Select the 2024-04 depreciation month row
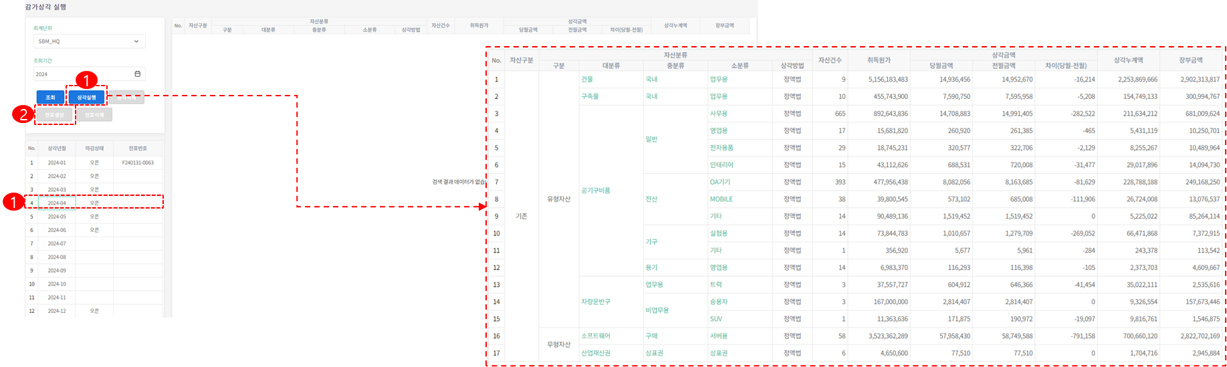The image size is (1227, 367). click(57, 203)
